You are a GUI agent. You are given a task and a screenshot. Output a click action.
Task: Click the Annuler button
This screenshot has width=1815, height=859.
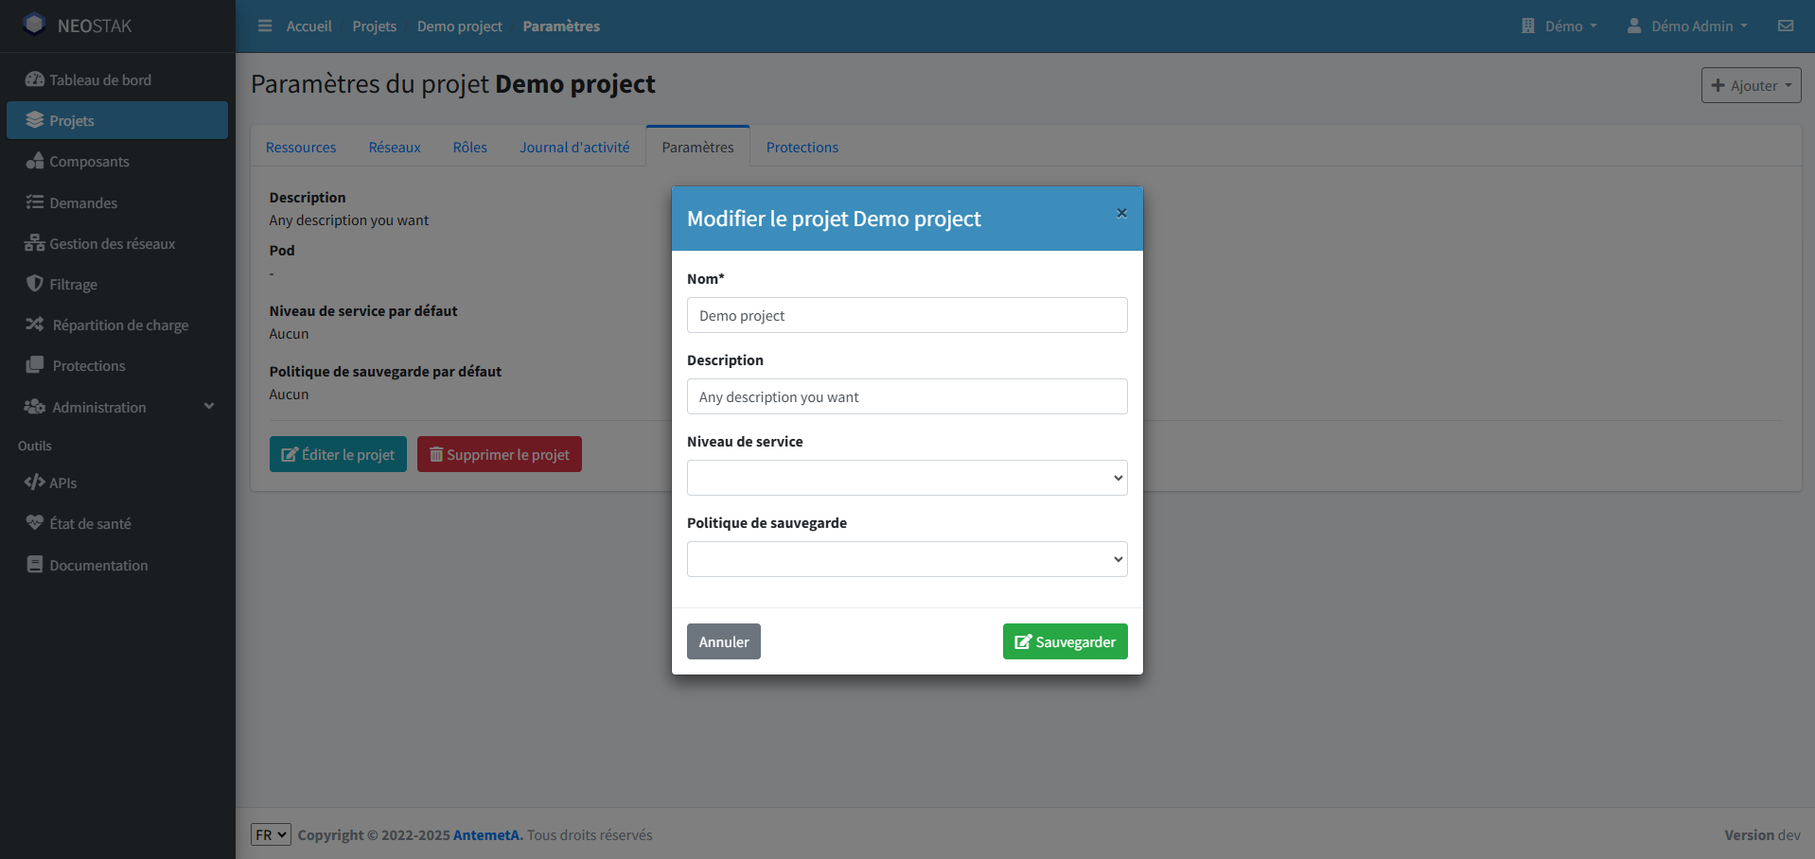coord(723,641)
